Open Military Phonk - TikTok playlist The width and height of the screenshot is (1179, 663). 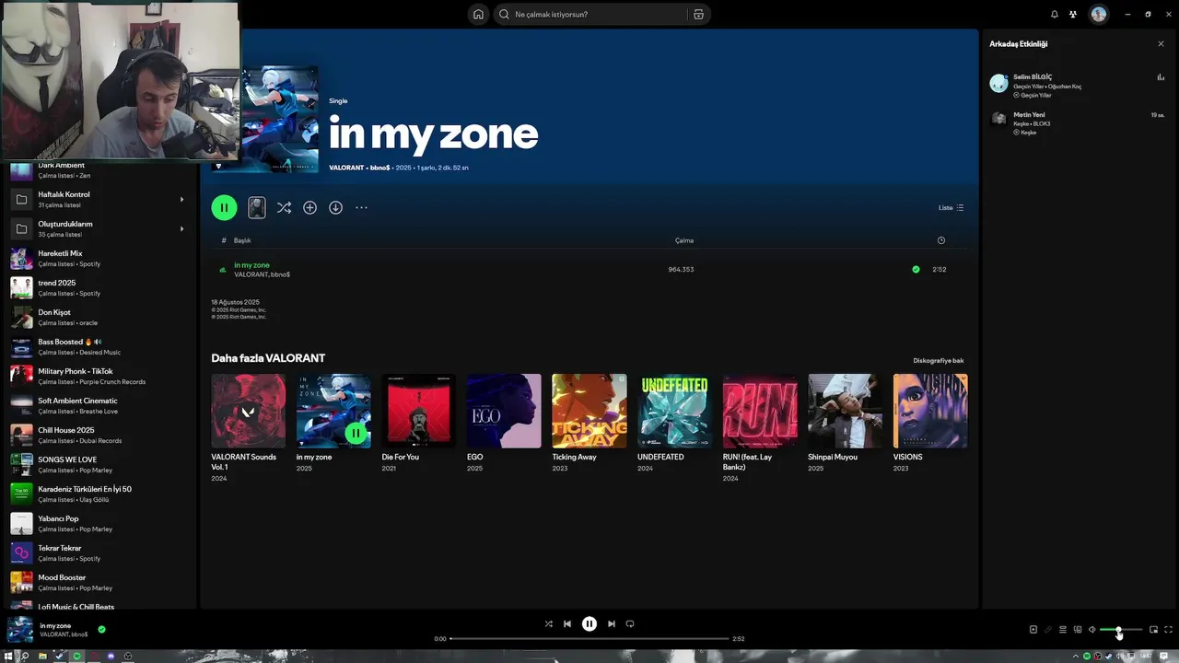pos(98,376)
